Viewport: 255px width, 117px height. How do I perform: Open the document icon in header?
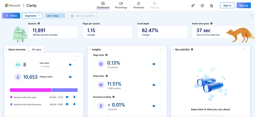(211, 6)
